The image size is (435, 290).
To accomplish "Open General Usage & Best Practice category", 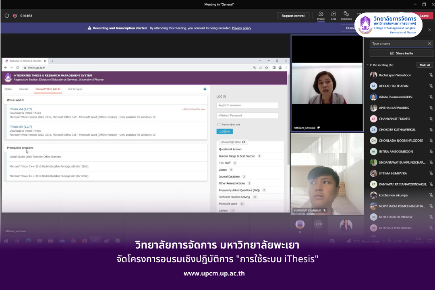I will pos(237,156).
